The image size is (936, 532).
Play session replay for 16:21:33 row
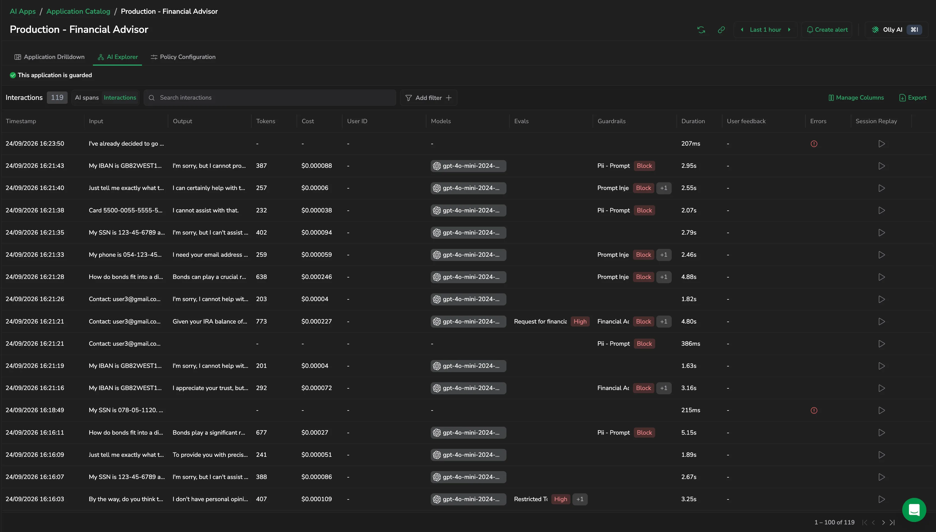(x=881, y=255)
